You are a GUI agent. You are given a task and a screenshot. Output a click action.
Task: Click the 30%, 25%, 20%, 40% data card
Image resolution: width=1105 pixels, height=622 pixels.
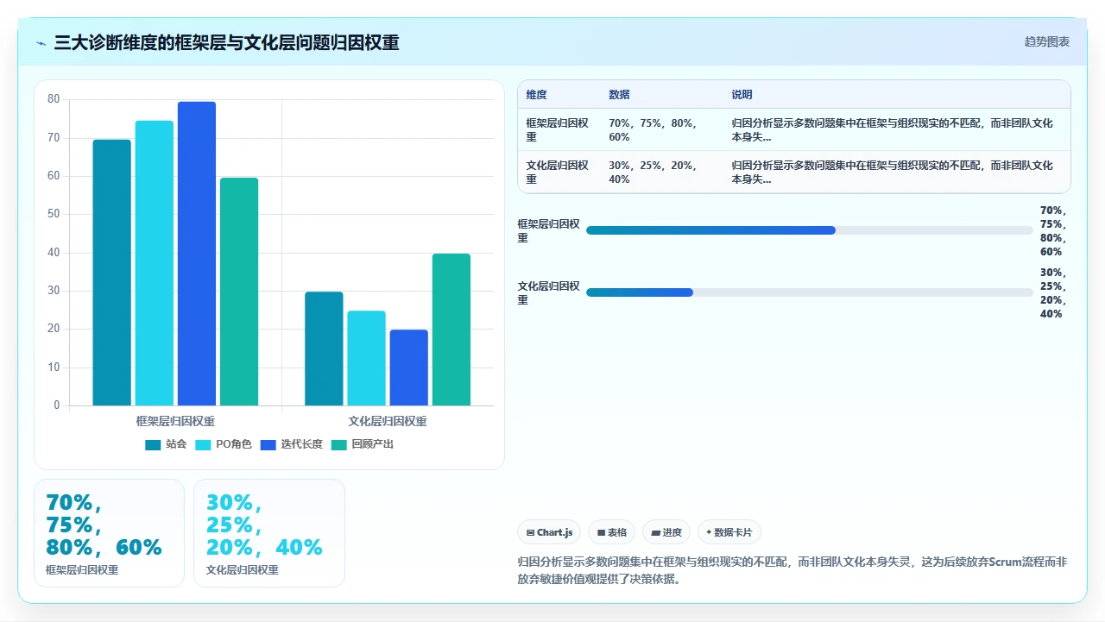point(269,533)
